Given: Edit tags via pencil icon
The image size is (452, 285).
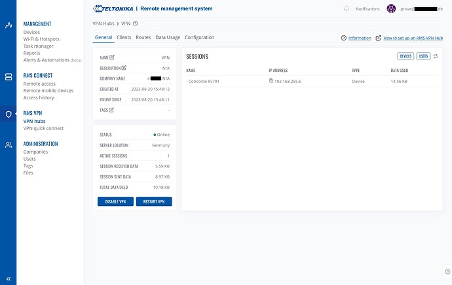Looking at the screenshot, I should click(x=111, y=110).
